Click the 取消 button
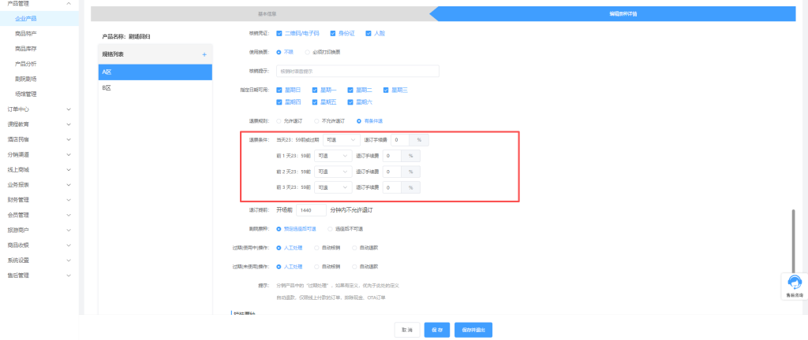Screen dimensions: 808x340 [x=406, y=331]
